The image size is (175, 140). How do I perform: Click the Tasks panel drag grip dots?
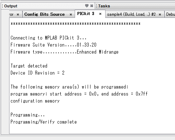(x=96, y=6)
